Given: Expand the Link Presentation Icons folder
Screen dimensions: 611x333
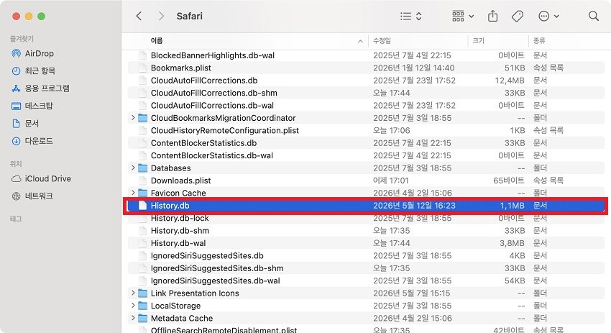Looking at the screenshot, I should click(x=133, y=293).
